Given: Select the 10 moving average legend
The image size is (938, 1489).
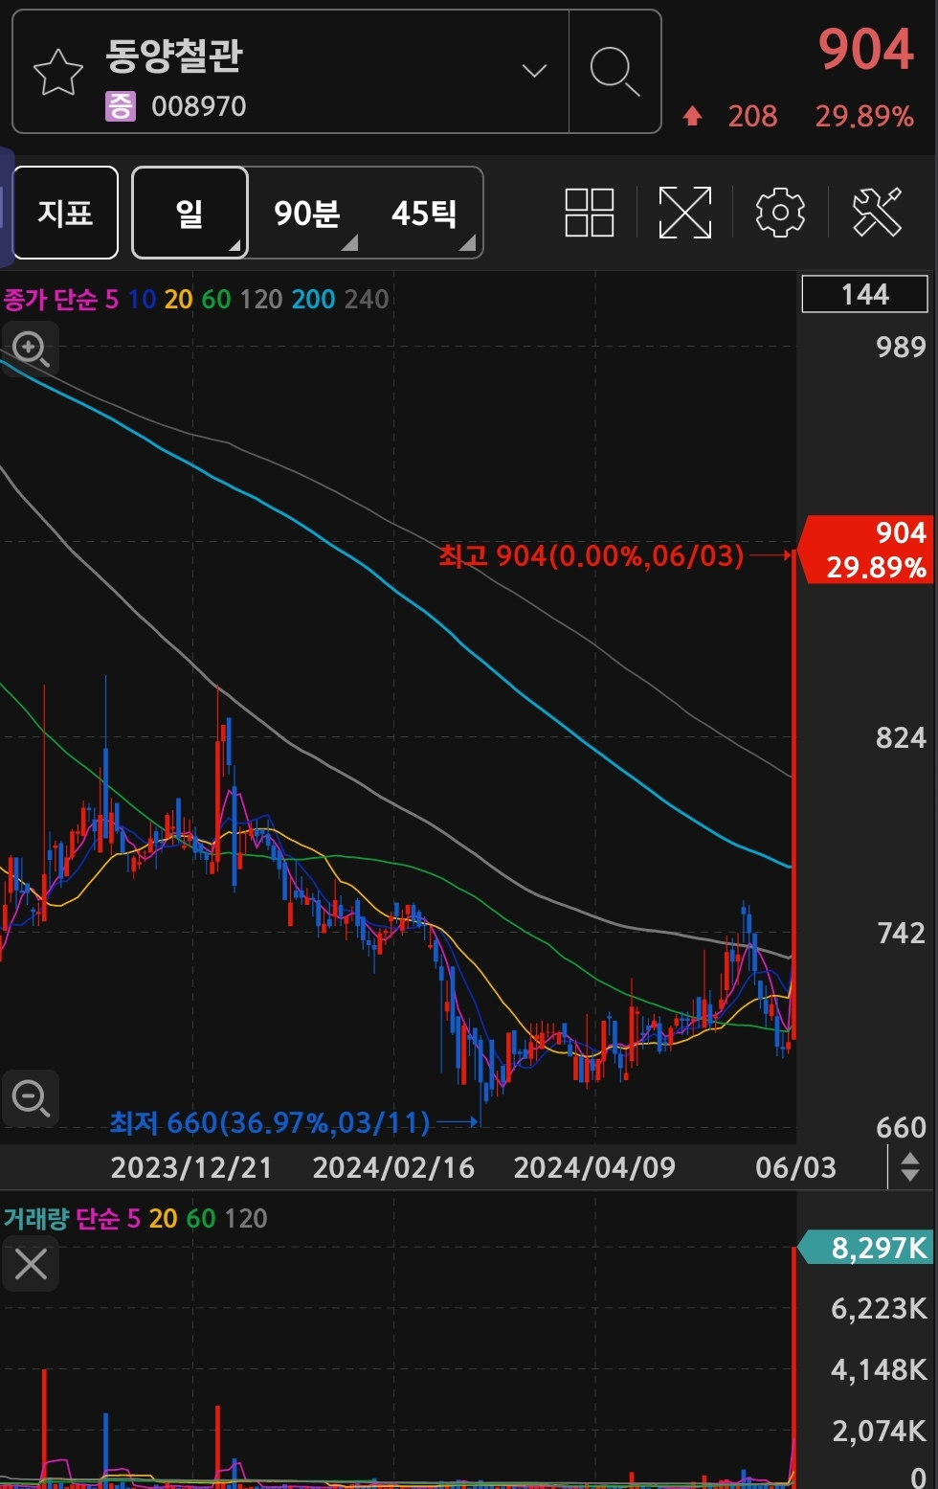Looking at the screenshot, I should pos(142,300).
